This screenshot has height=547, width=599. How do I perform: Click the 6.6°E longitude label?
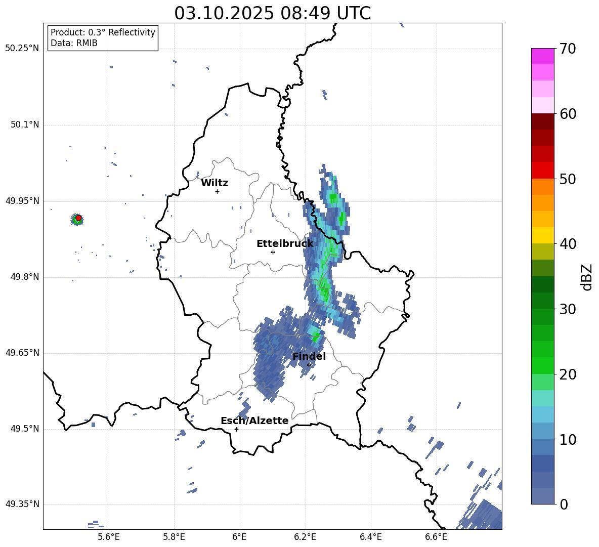[x=436, y=537]
